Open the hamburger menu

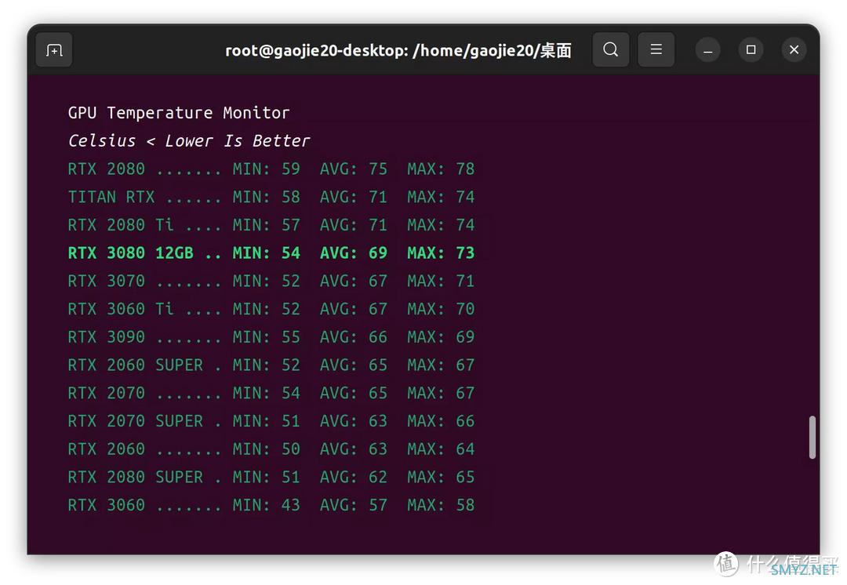[656, 49]
